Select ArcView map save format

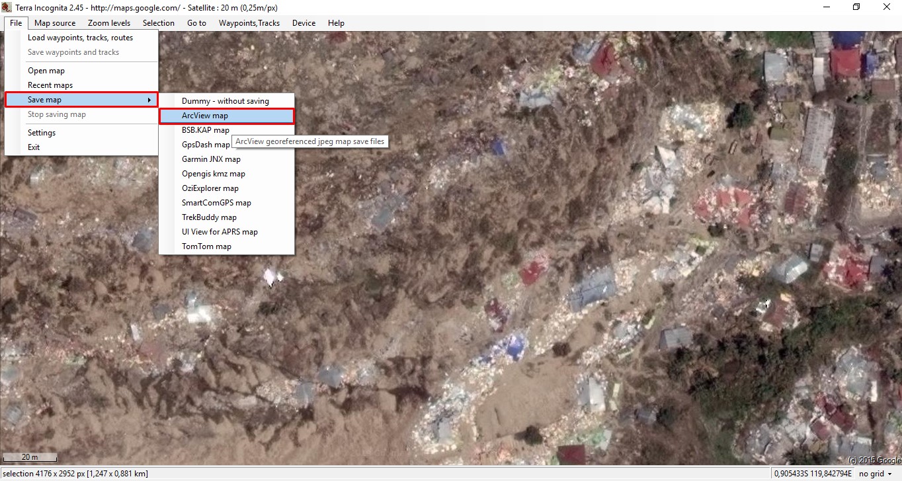[205, 116]
